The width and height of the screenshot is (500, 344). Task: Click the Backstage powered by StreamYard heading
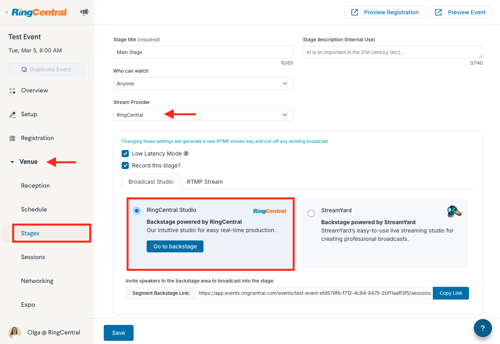368,222
